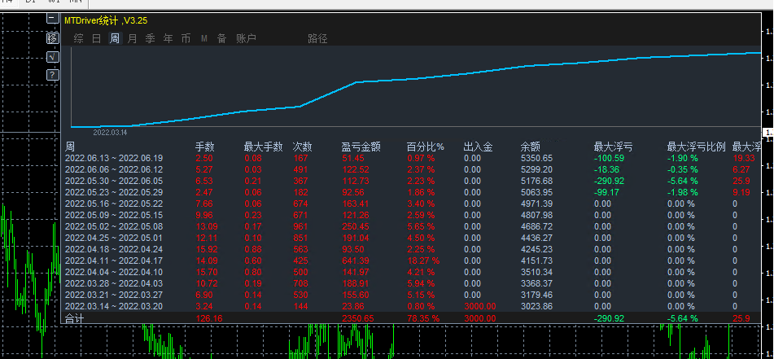The image size is (774, 359).
Task: Switch to the 月 monthly tab
Action: click(133, 38)
